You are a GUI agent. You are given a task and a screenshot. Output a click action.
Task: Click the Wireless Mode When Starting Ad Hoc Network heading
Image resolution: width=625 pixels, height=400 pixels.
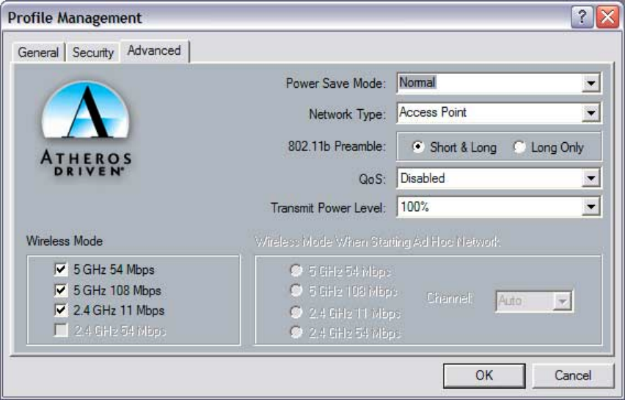tap(378, 242)
